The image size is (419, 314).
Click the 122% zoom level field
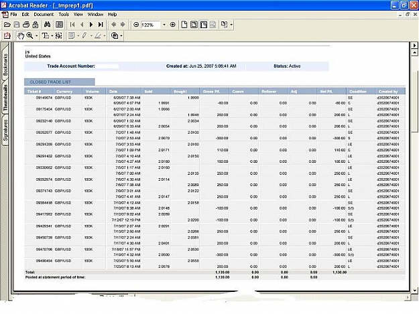click(x=150, y=25)
